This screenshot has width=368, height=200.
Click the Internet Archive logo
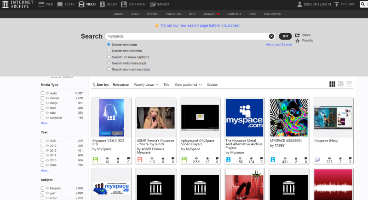point(17,4)
